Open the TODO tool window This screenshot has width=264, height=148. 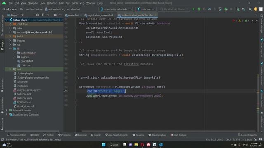point(35,135)
